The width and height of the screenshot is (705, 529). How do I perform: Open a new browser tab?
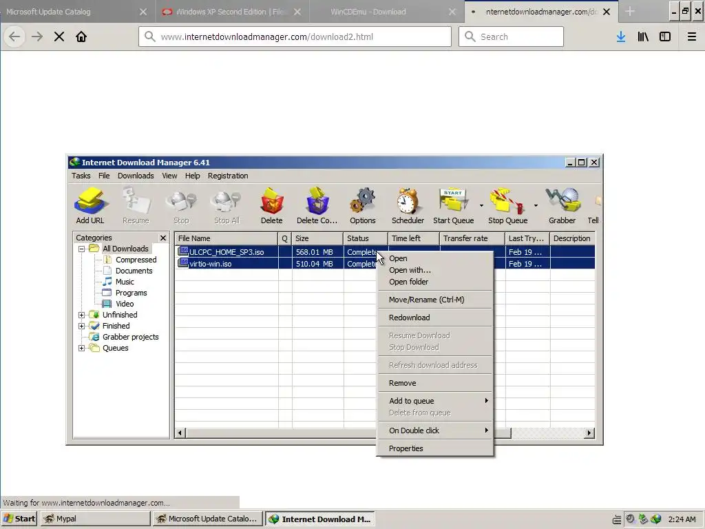630,12
